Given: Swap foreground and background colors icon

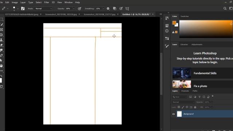Looking at the screenshot, I should click(x=1, y=76).
